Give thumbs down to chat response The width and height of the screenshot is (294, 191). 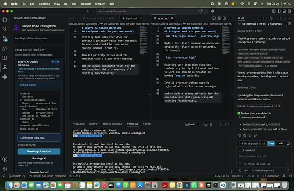(255, 135)
